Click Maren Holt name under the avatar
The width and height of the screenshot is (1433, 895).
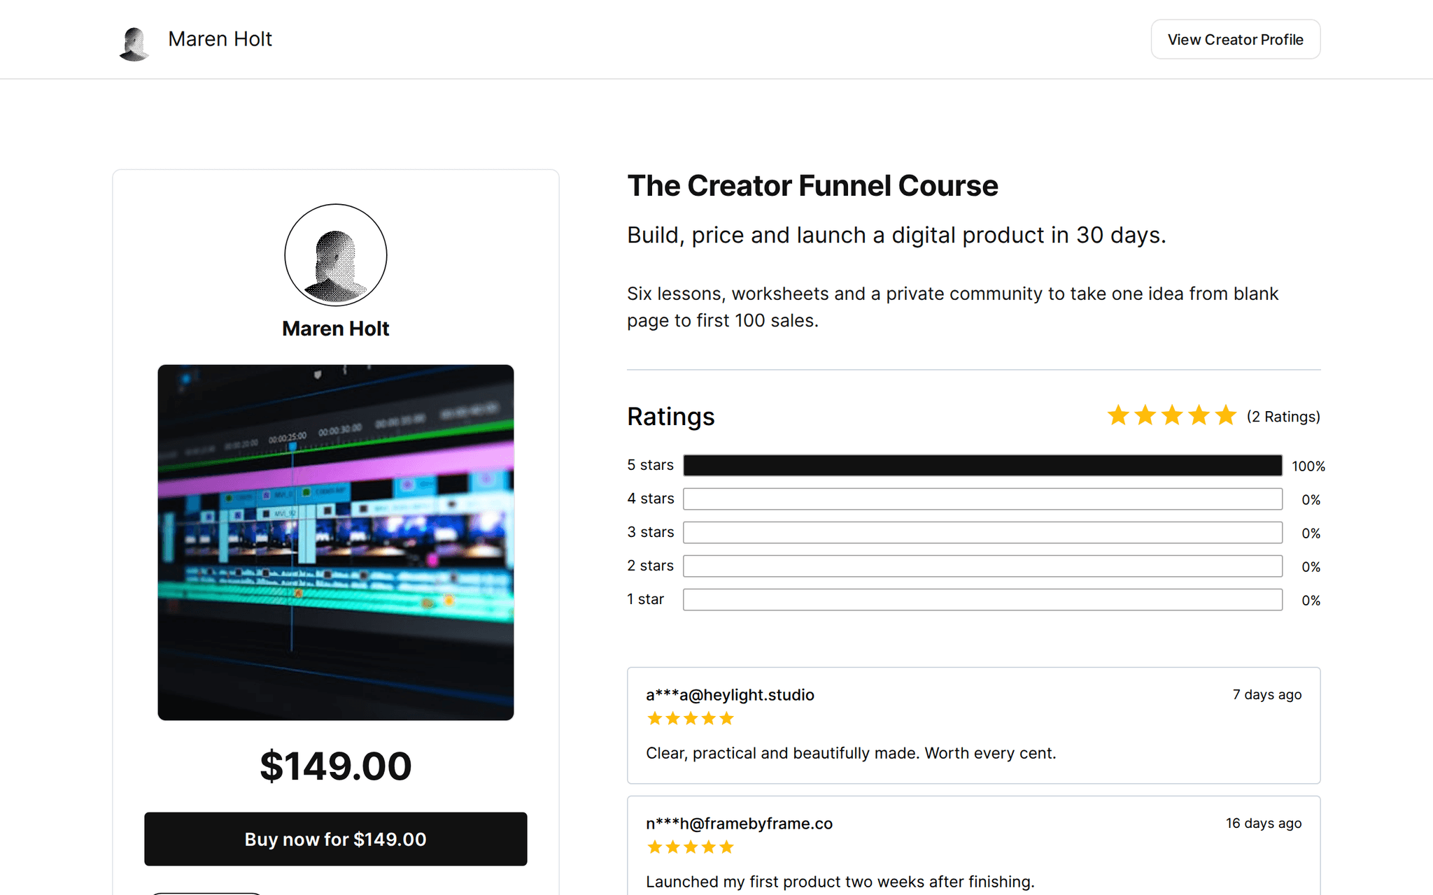pyautogui.click(x=336, y=329)
